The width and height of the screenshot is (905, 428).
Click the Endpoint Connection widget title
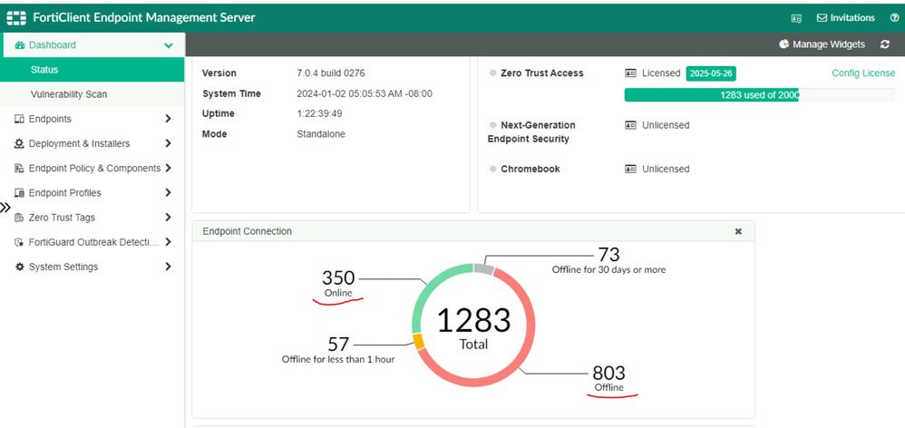(x=247, y=231)
